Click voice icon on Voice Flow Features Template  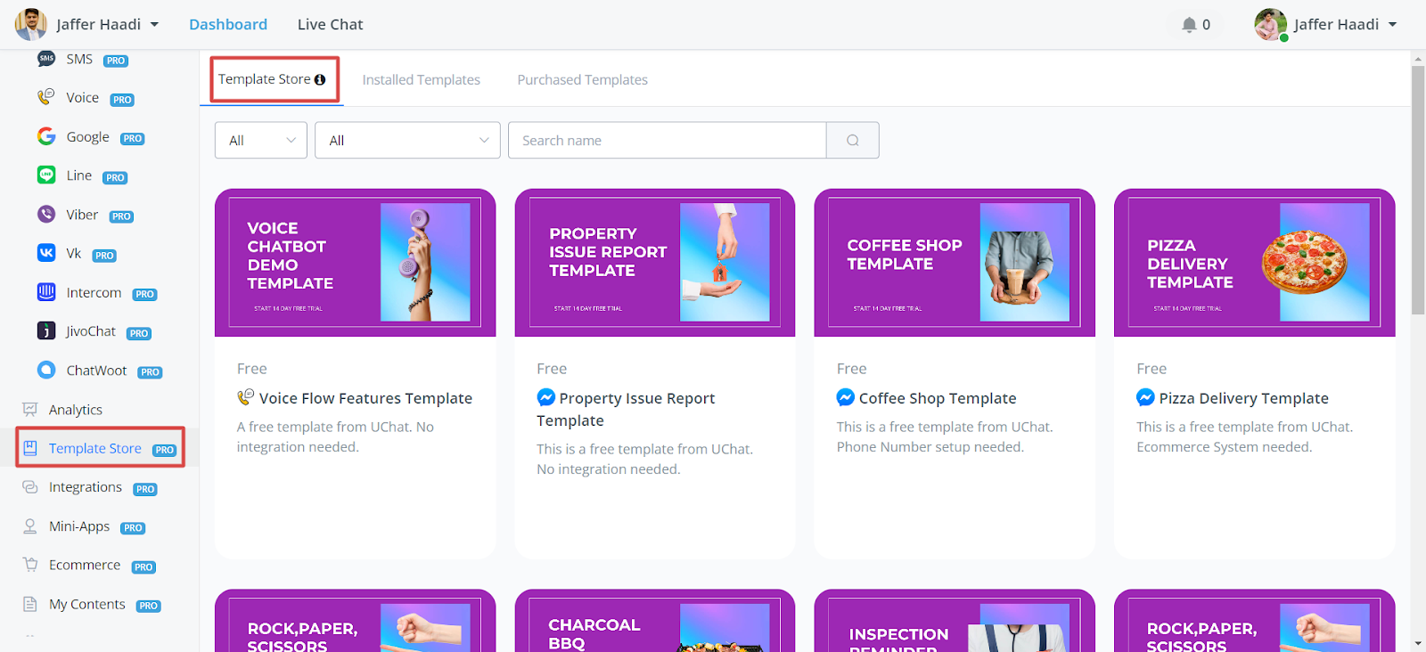coord(246,397)
